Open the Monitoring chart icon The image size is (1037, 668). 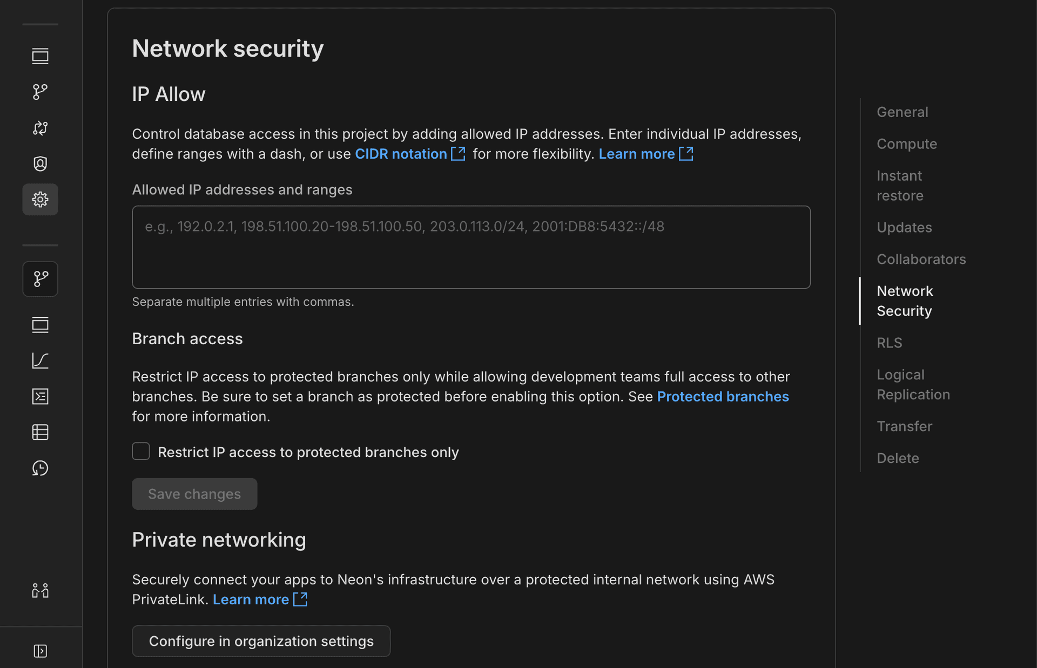click(40, 361)
